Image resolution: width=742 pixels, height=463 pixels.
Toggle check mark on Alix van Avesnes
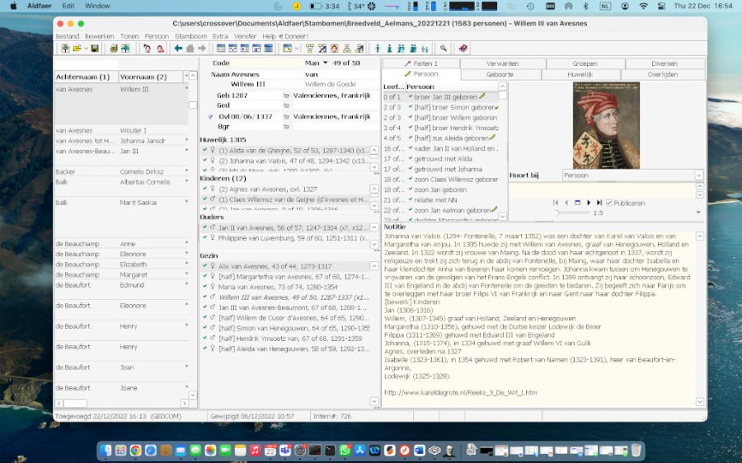(205, 266)
